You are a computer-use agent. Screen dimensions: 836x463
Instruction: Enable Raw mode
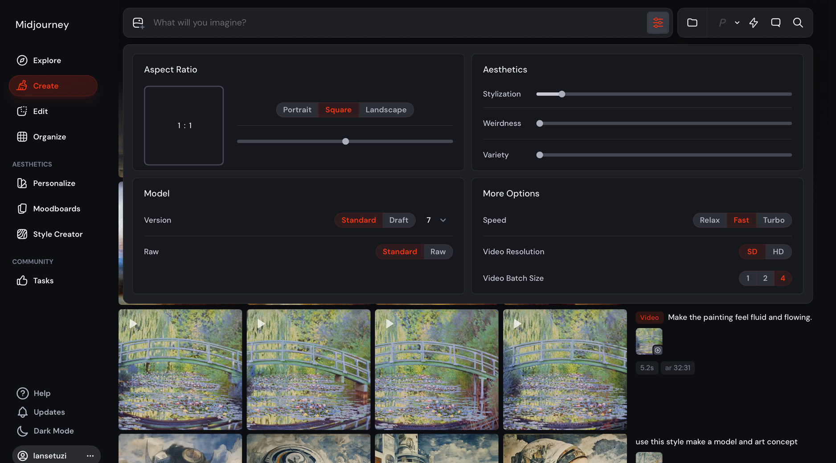click(x=438, y=252)
